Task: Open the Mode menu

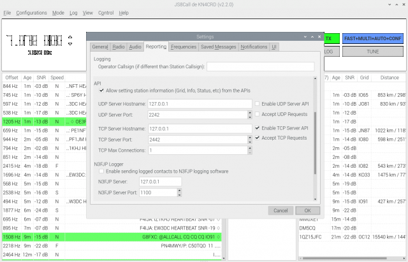Action: click(58, 13)
